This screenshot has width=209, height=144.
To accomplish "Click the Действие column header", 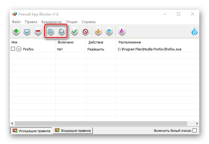I will pos(101,42).
